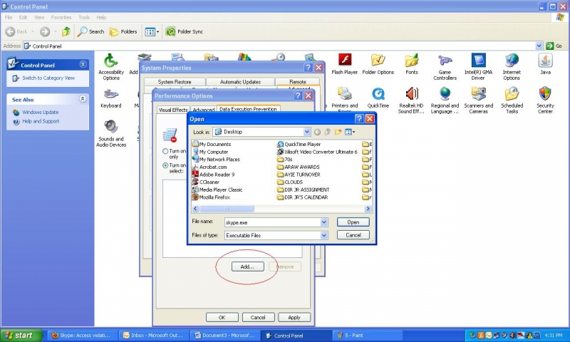Open the Java control panel icon
570x342 pixels.
coord(545,61)
